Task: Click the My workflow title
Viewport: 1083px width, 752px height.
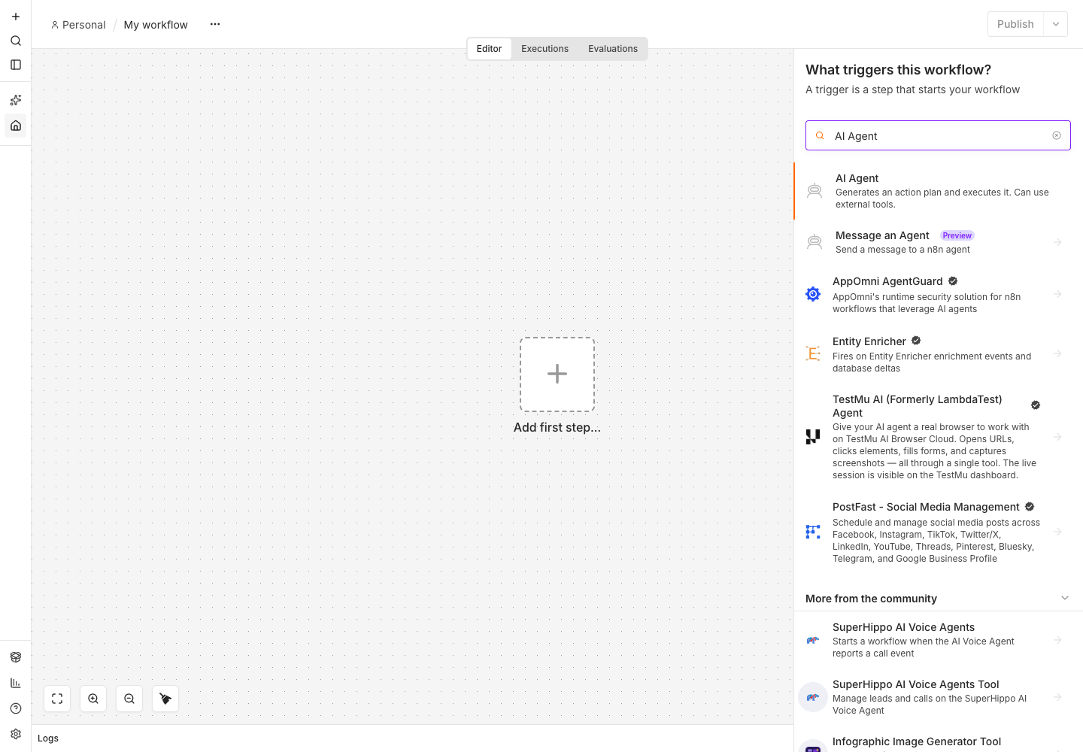Action: point(156,25)
